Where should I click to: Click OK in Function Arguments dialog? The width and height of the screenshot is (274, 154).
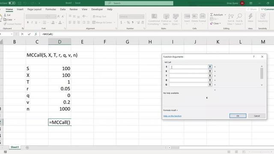[x=238, y=116]
